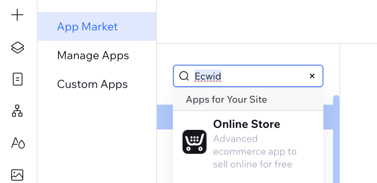Image resolution: width=377 pixels, height=183 pixels.
Task: Open the Media image icon
Action: tap(17, 175)
